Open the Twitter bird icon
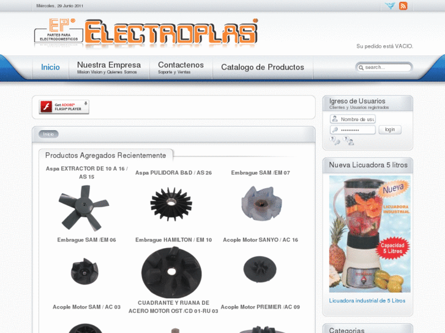This screenshot has width=445, height=333. point(390,5)
